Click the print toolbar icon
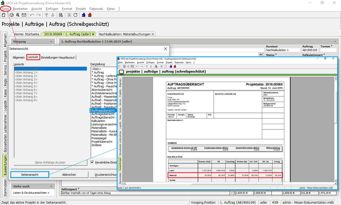 coord(12,15)
